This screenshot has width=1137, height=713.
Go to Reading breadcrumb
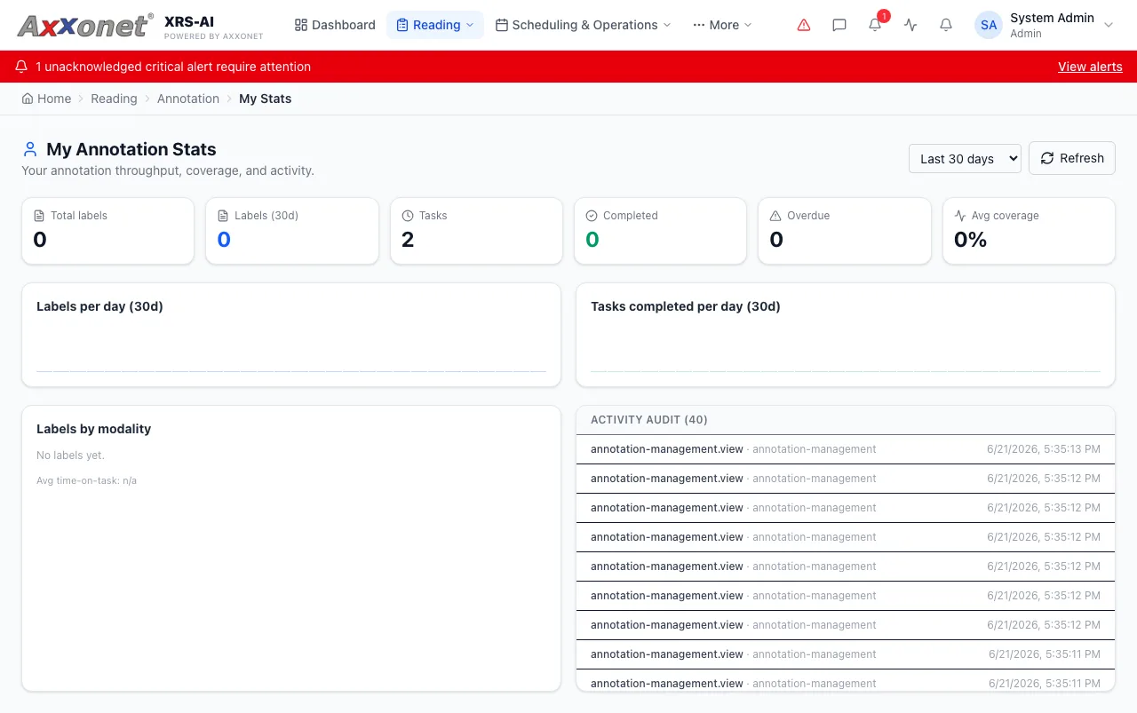[114, 99]
